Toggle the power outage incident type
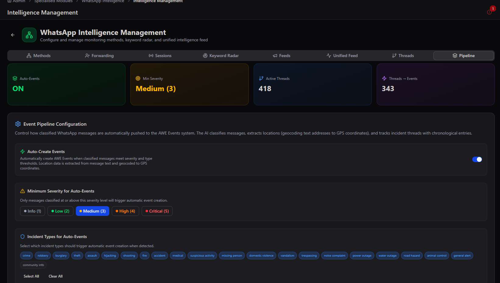The height and width of the screenshot is (283, 500). [x=362, y=256]
